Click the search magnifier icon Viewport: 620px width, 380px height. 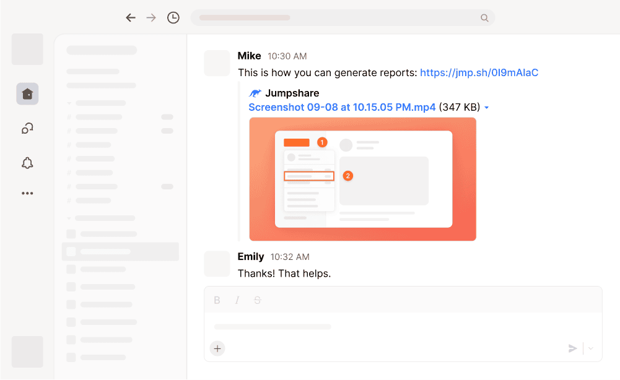pyautogui.click(x=484, y=18)
